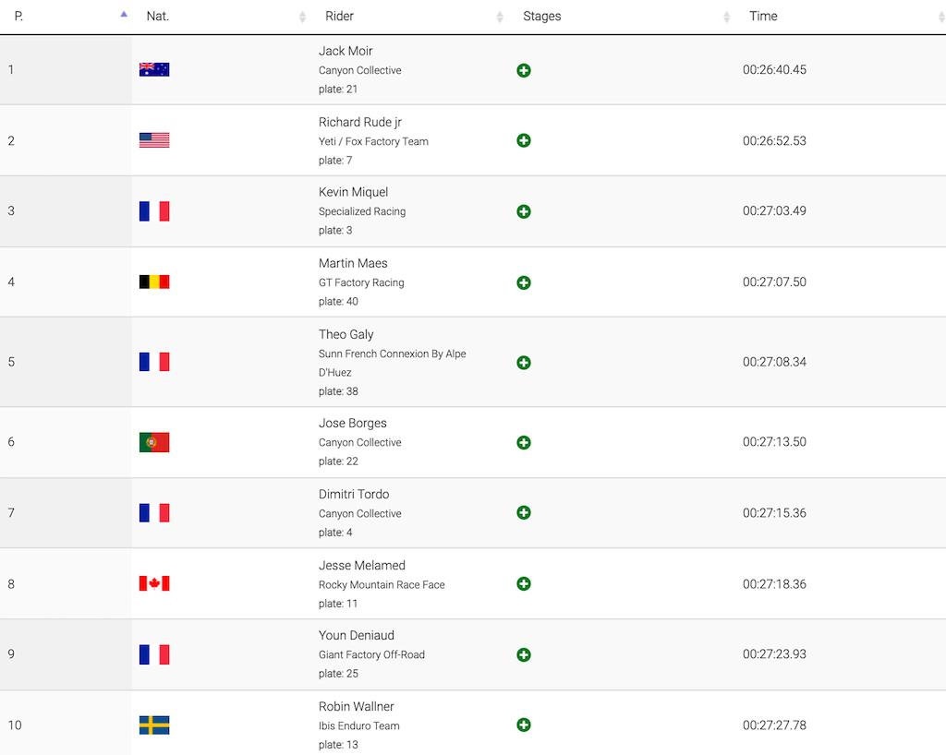Image resolution: width=946 pixels, height=755 pixels.
Task: Expand stages for Jack Moir
Action: pyautogui.click(x=524, y=70)
